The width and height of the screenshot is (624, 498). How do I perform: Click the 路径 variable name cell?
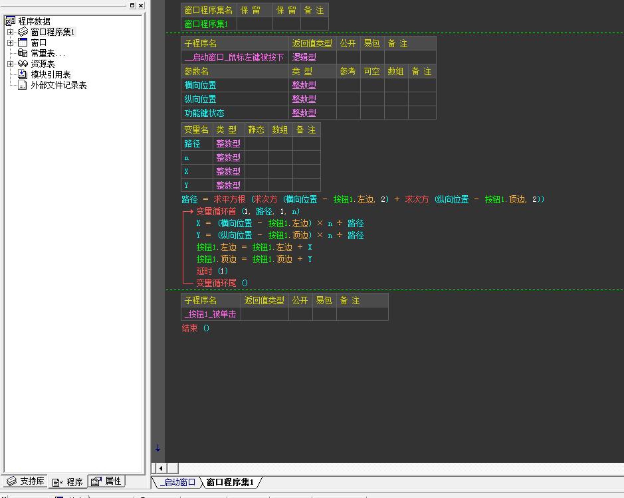(x=197, y=143)
